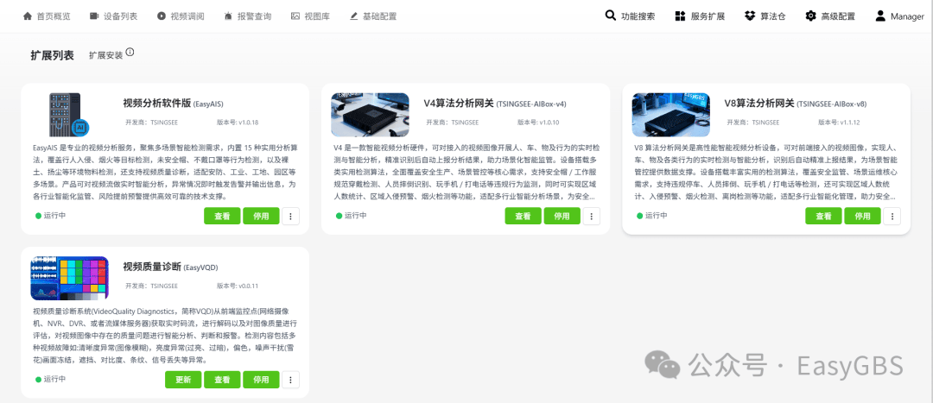Viewport: 933px width, 403px height.
Task: View the 视频质量诊断 EasyVQD extension
Action: 222,379
